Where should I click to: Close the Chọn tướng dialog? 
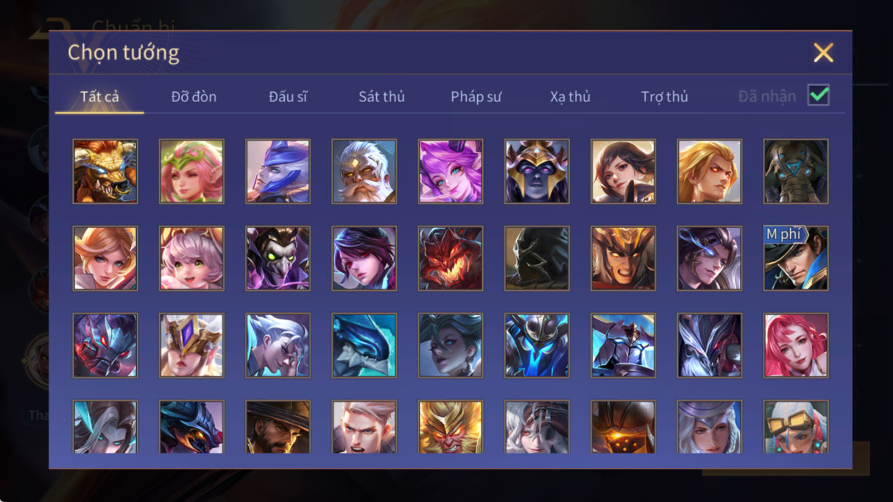(823, 53)
